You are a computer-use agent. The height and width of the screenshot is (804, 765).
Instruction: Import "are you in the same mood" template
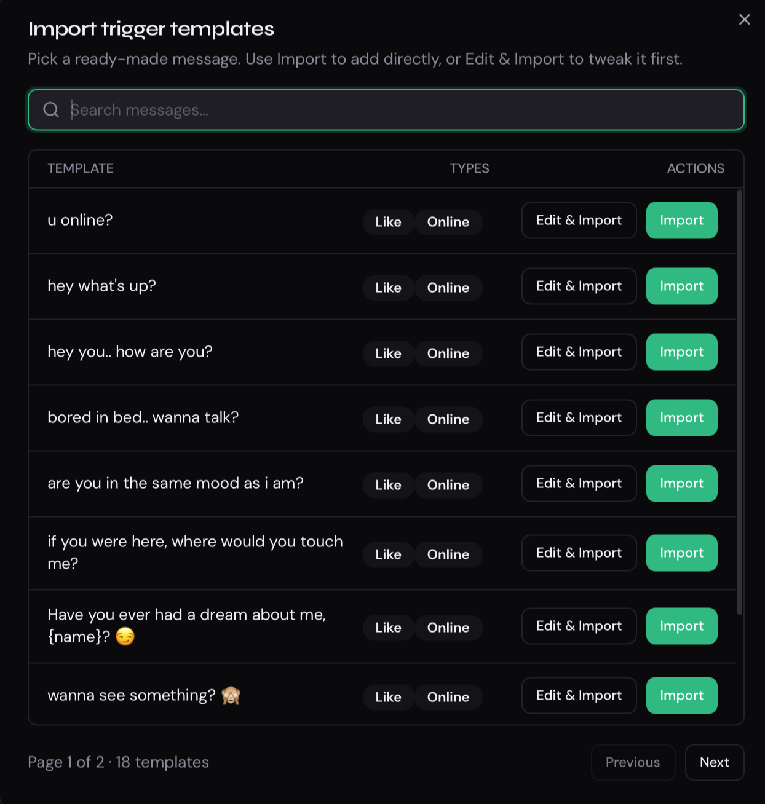tap(681, 483)
